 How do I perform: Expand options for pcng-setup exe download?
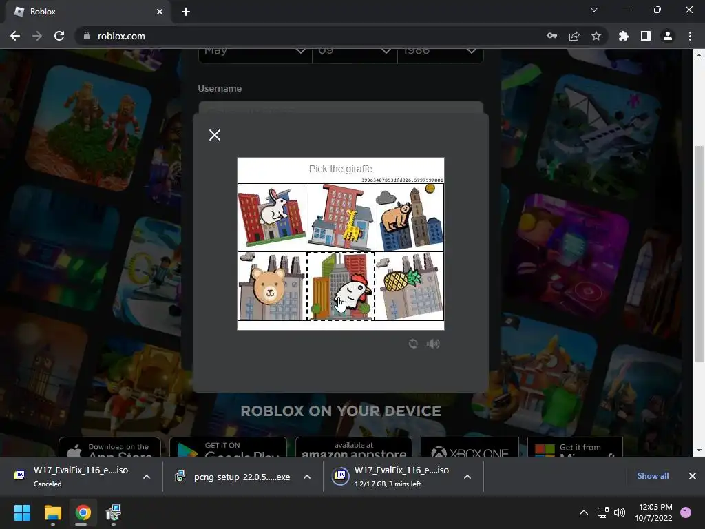(307, 477)
